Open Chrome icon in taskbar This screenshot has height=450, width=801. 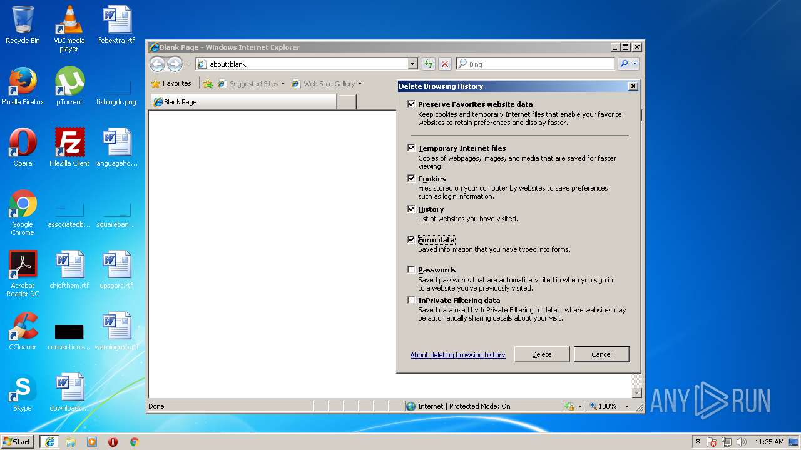point(134,442)
